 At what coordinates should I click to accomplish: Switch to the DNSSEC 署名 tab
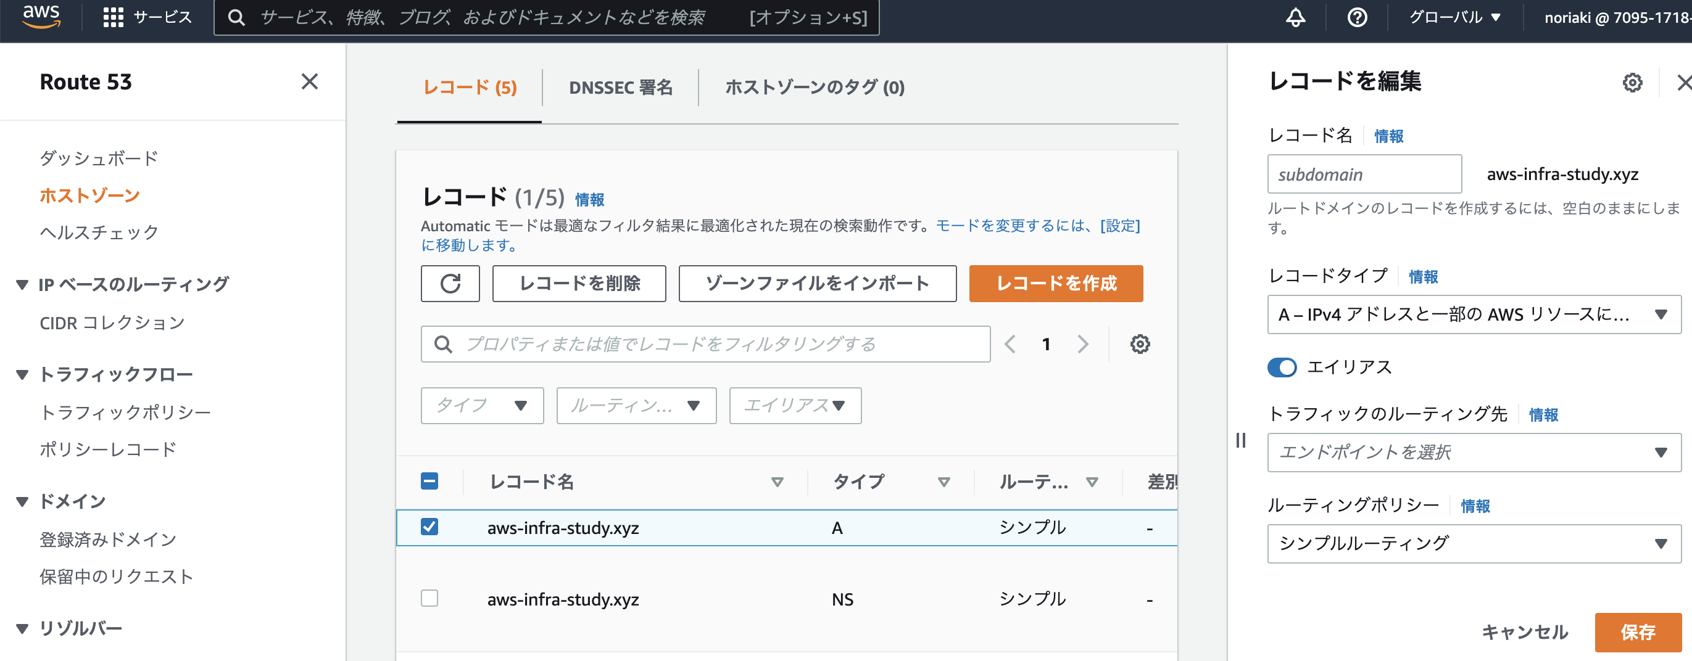coord(620,88)
